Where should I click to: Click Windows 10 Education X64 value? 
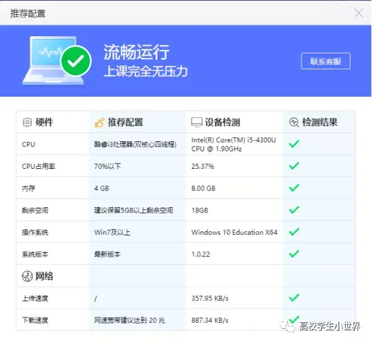(234, 232)
